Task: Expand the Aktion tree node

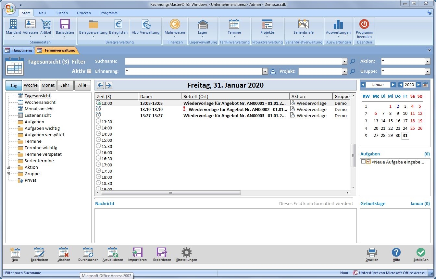Action: (8, 167)
